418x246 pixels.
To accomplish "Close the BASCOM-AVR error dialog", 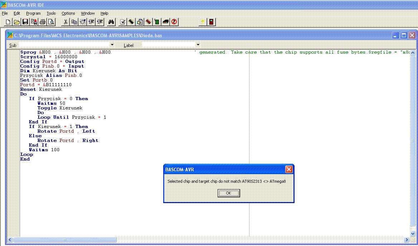I will [289, 169].
